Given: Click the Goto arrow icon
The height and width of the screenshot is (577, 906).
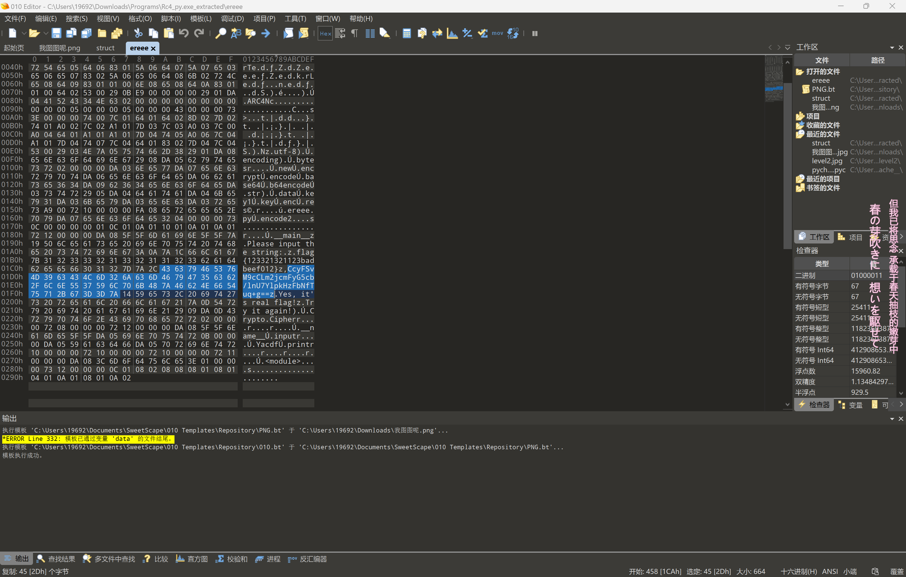Looking at the screenshot, I should [x=266, y=34].
